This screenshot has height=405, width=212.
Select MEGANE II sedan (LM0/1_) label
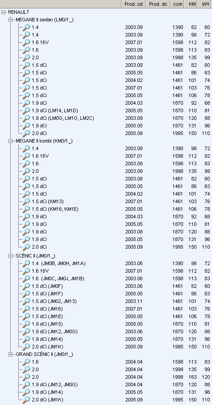pyautogui.click(x=45, y=20)
